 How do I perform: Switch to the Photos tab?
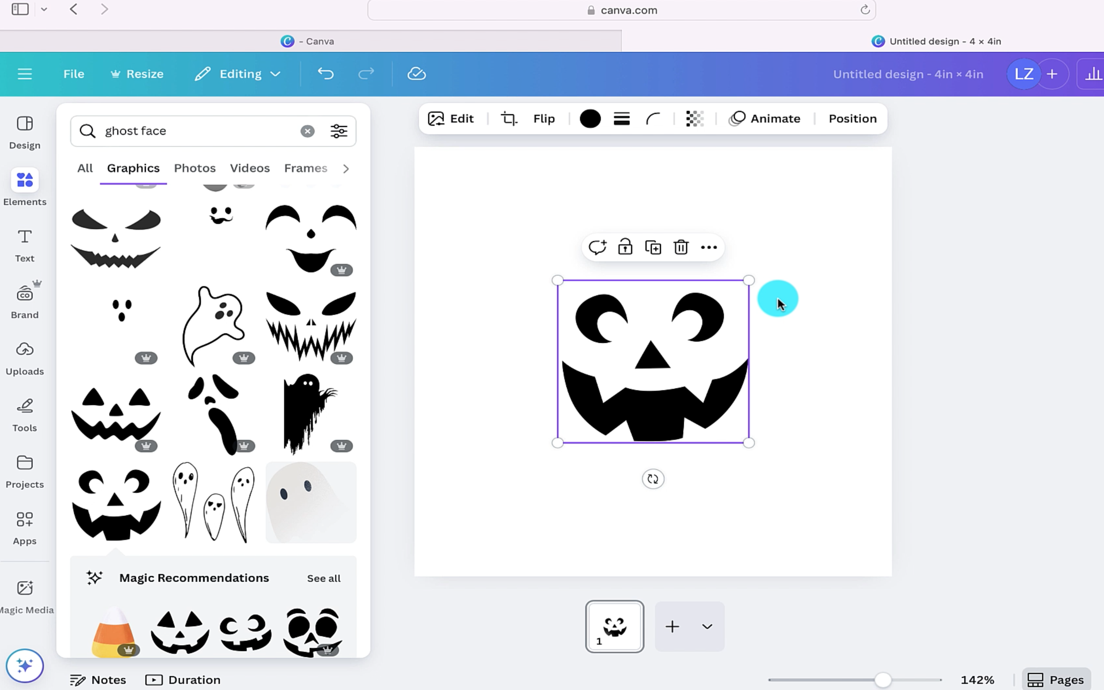(195, 168)
